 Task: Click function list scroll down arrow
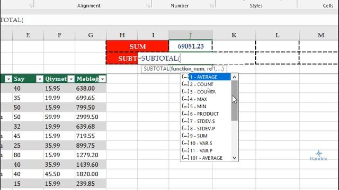235,158
